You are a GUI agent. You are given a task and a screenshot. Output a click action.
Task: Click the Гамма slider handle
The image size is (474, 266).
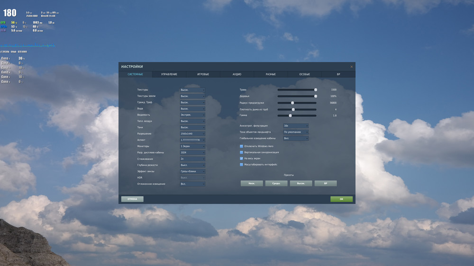pos(290,115)
